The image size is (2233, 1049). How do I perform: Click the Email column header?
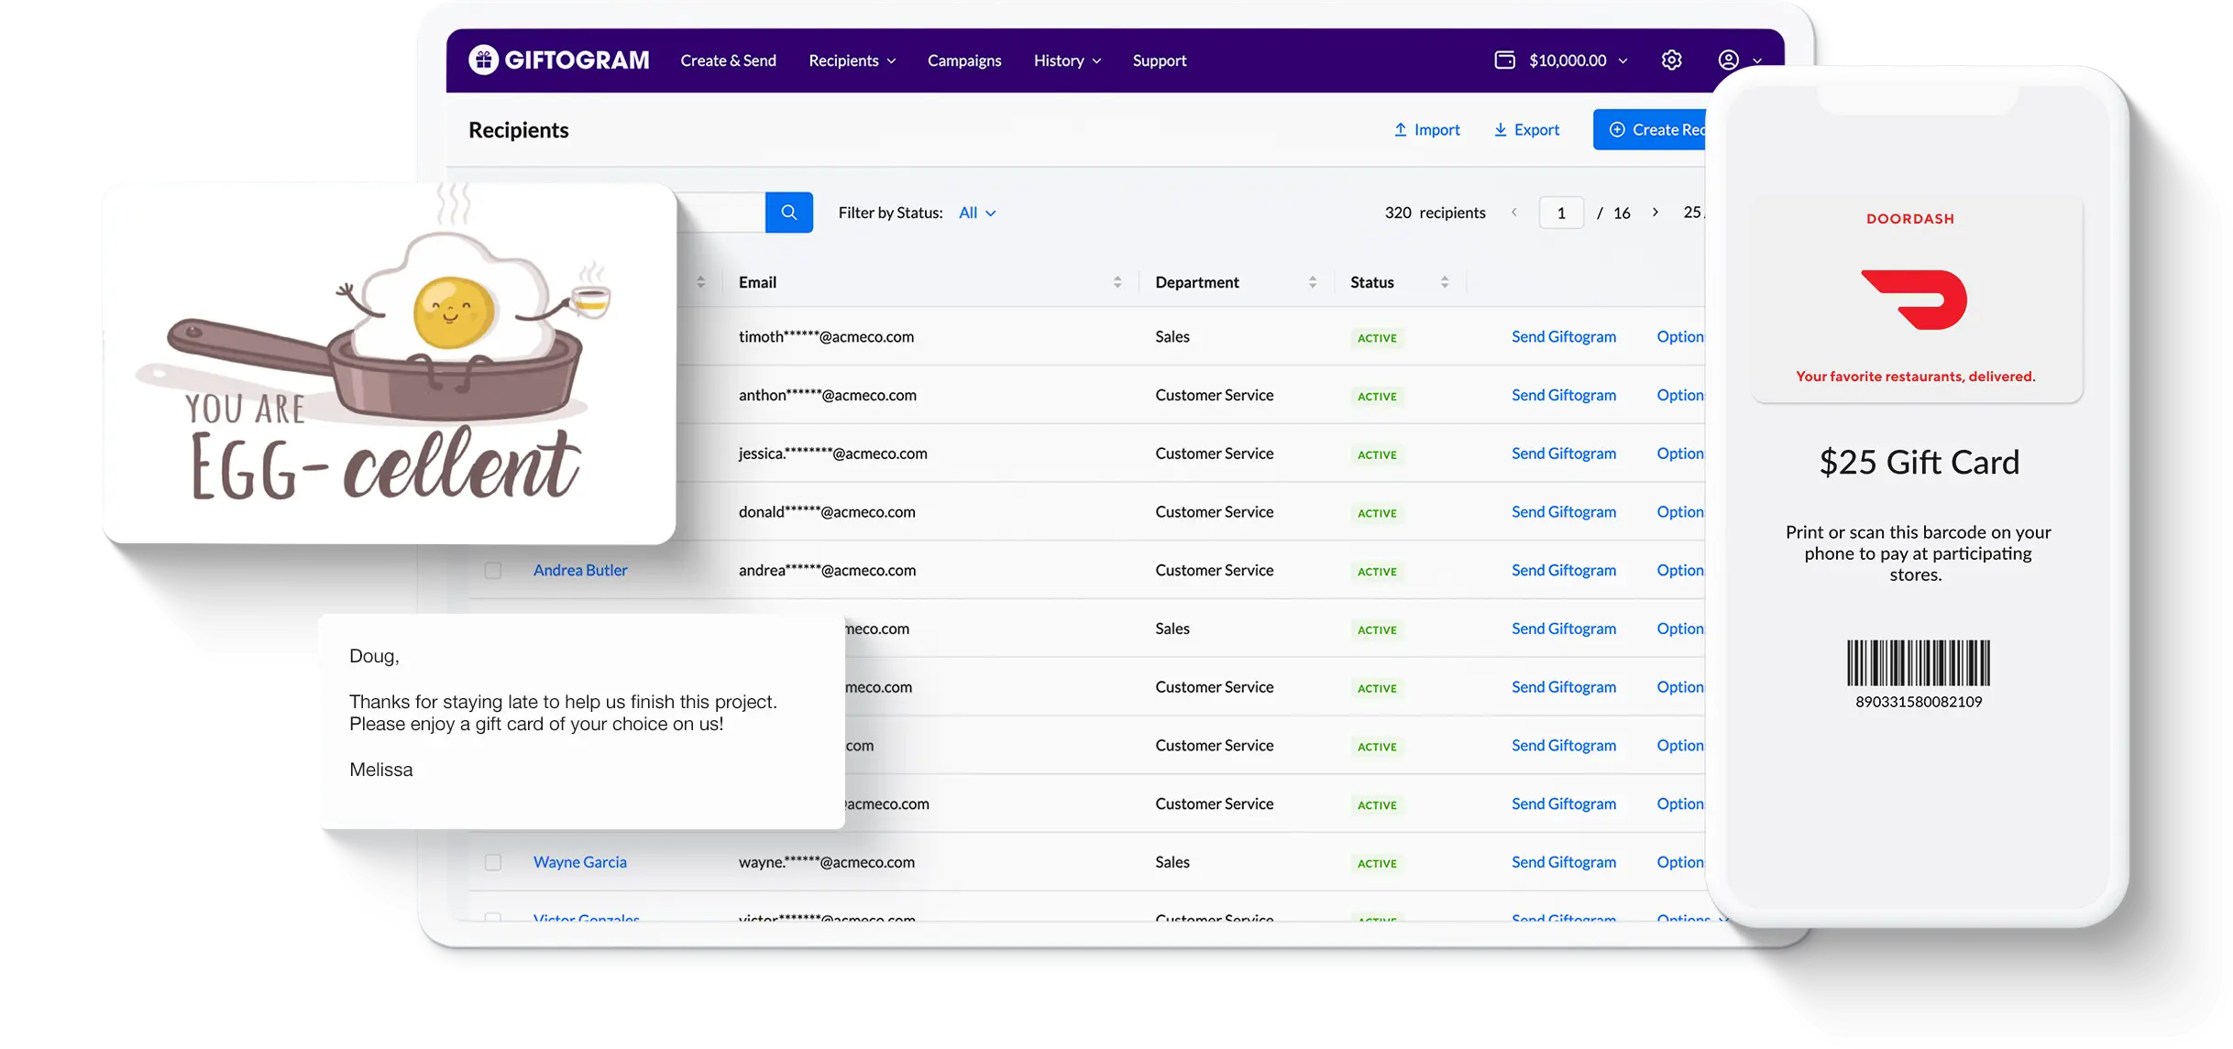tap(757, 282)
